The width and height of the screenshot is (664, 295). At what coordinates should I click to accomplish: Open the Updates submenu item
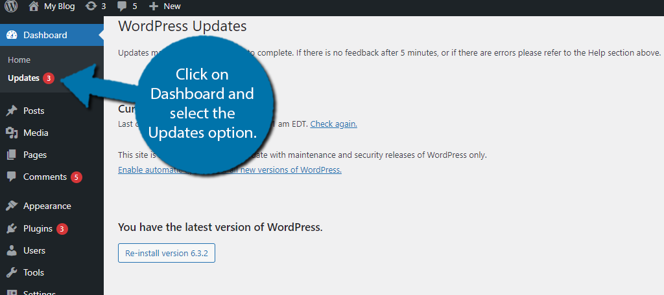click(x=23, y=78)
